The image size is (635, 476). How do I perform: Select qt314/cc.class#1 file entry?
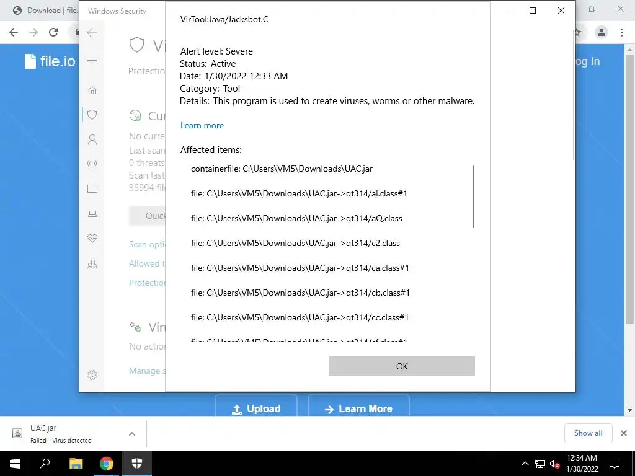tap(300, 318)
